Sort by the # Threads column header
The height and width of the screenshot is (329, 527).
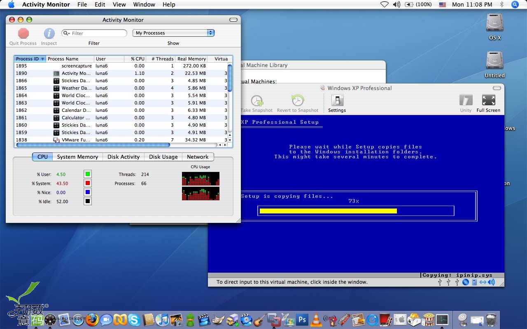(161, 59)
